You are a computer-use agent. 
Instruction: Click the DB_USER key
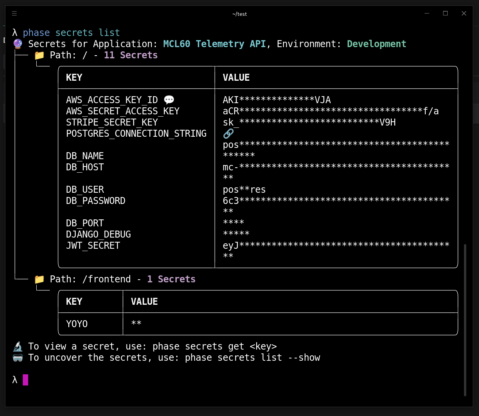[85, 190]
